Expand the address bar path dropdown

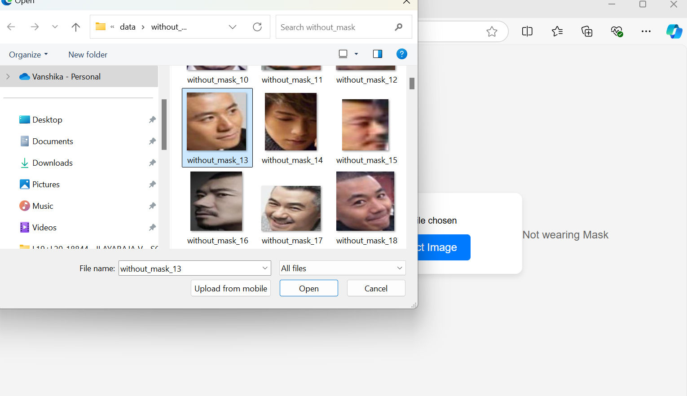click(233, 27)
